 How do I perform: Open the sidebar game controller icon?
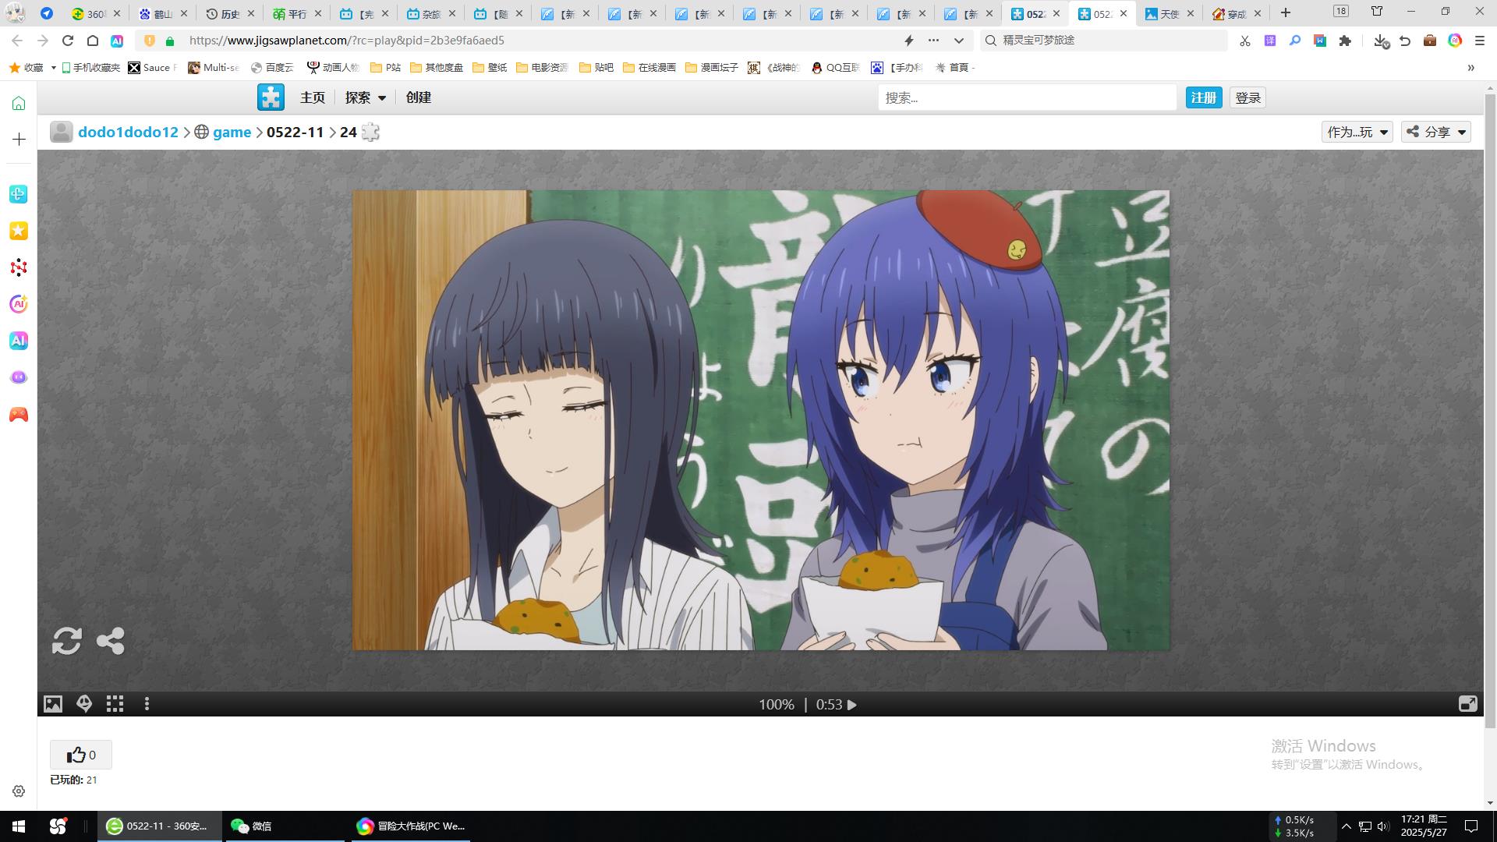(19, 415)
